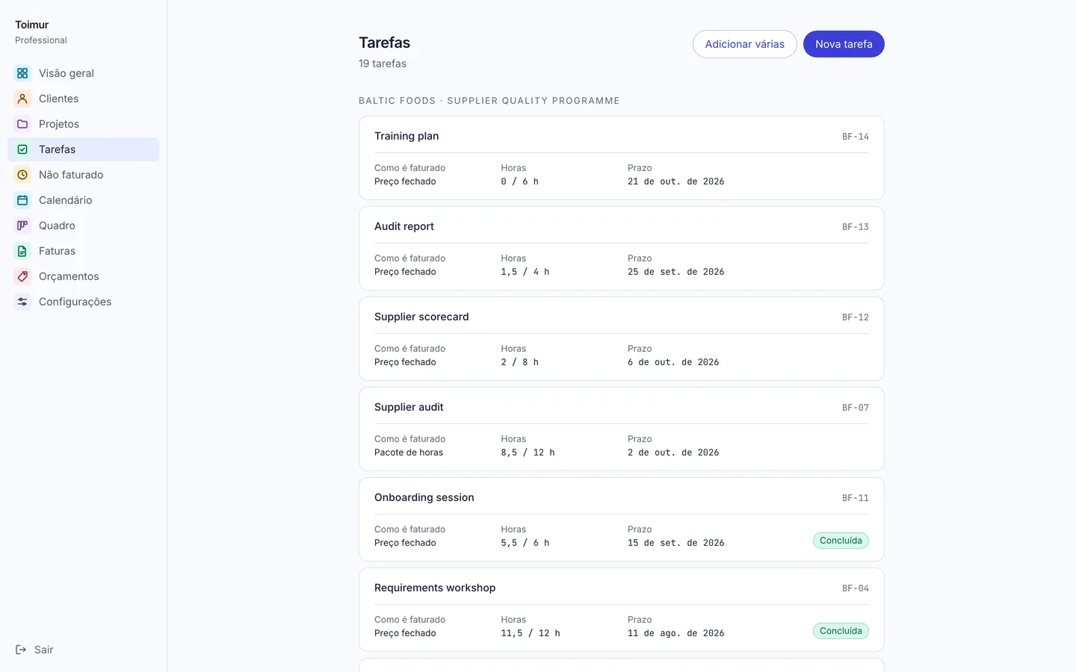Click task code BF-11
Image resolution: width=1076 pixels, height=672 pixels.
856,498
